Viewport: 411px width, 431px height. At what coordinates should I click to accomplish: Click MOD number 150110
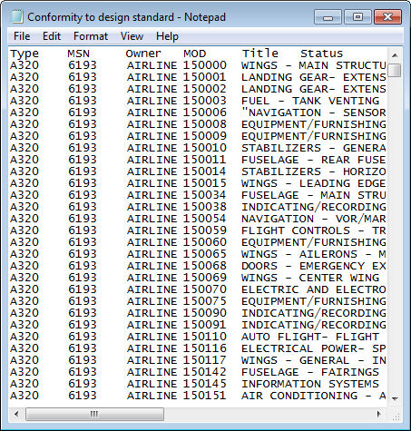click(205, 337)
